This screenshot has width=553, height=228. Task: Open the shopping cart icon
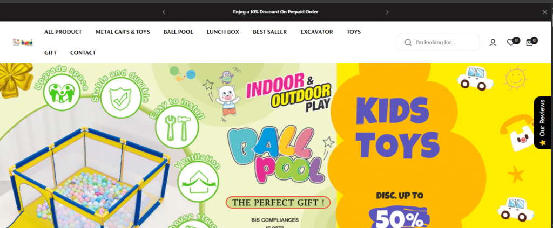(529, 43)
